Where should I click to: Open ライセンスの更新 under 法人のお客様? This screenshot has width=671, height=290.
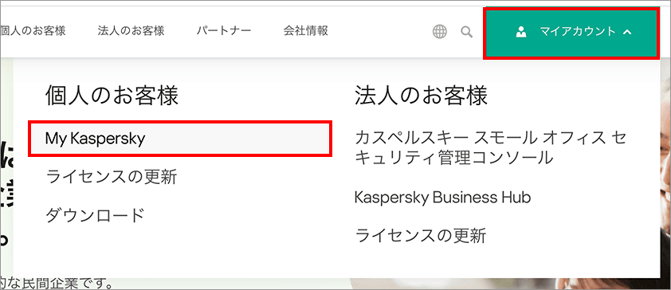(421, 236)
